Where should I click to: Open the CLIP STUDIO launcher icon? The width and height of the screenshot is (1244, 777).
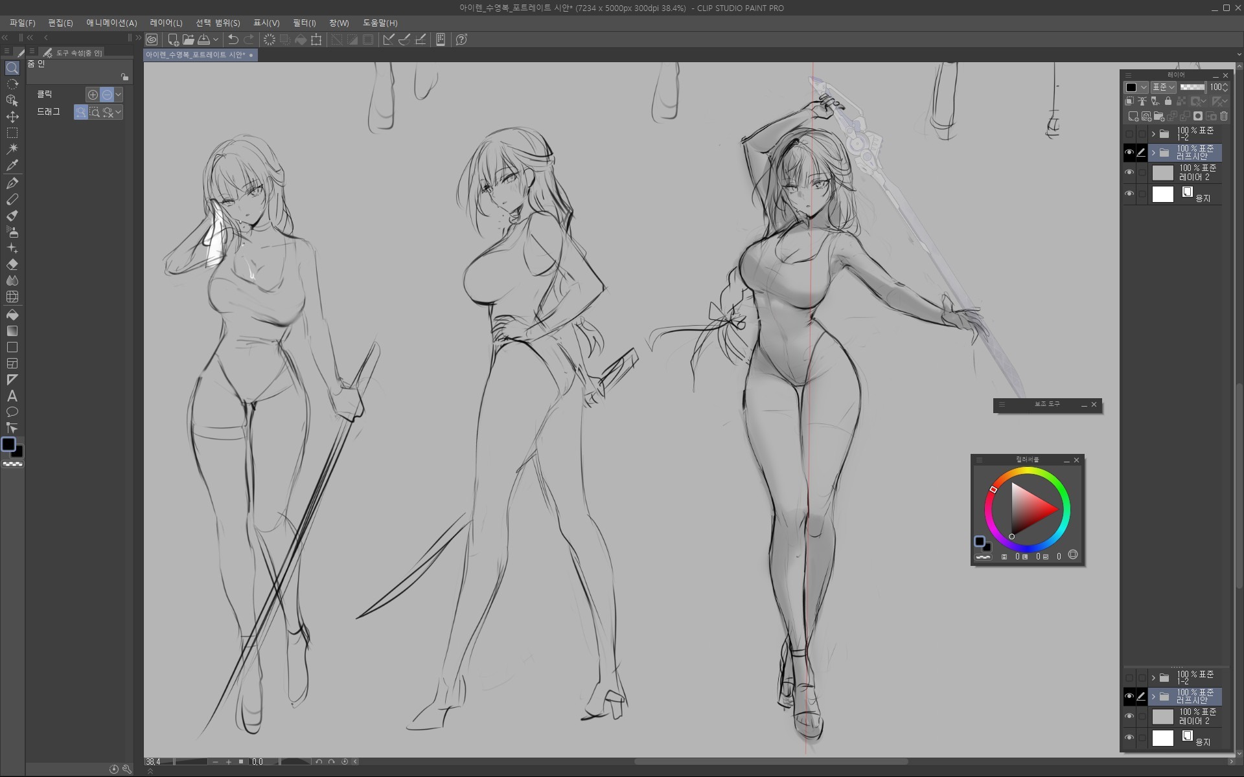152,39
